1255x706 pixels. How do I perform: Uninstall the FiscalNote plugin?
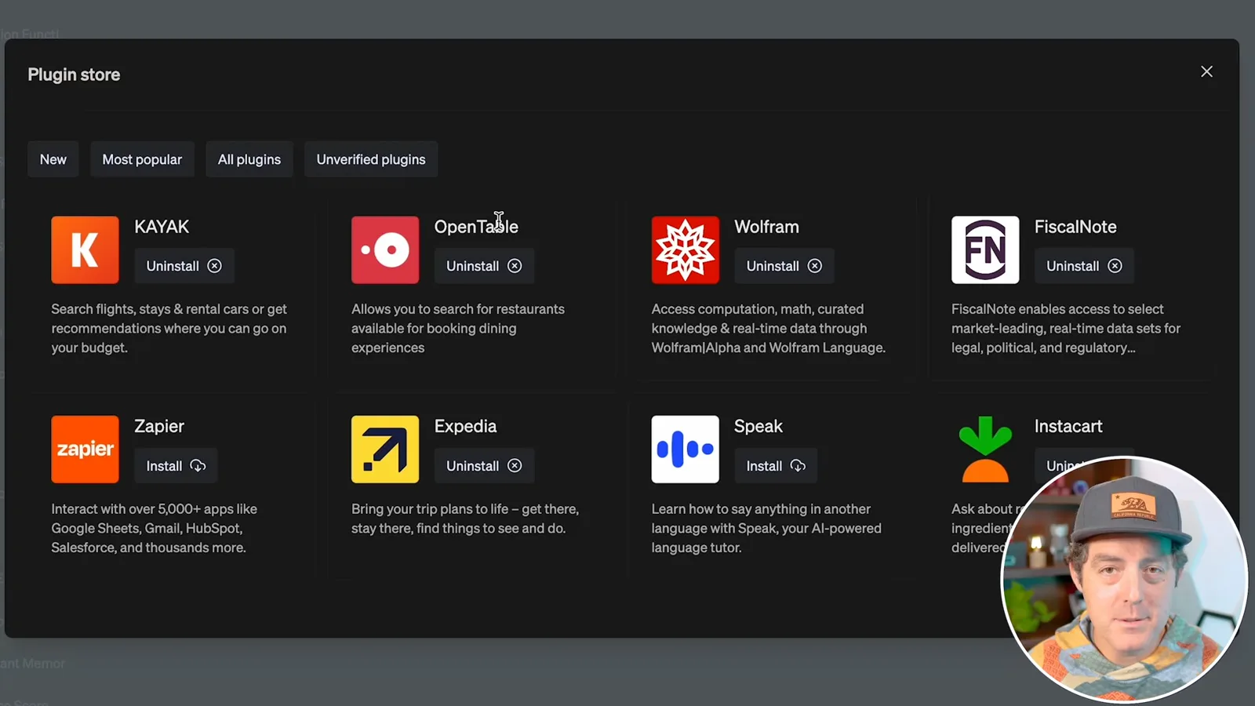[1084, 266]
